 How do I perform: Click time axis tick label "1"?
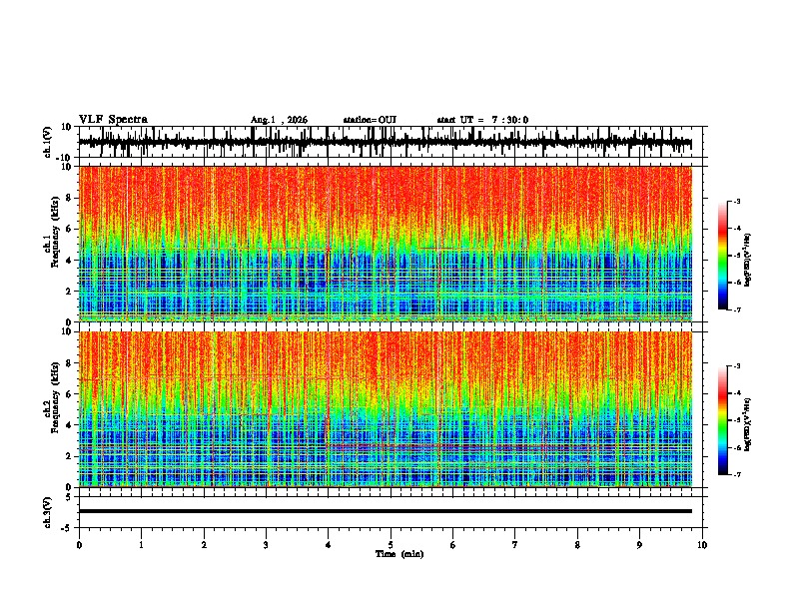(142, 545)
